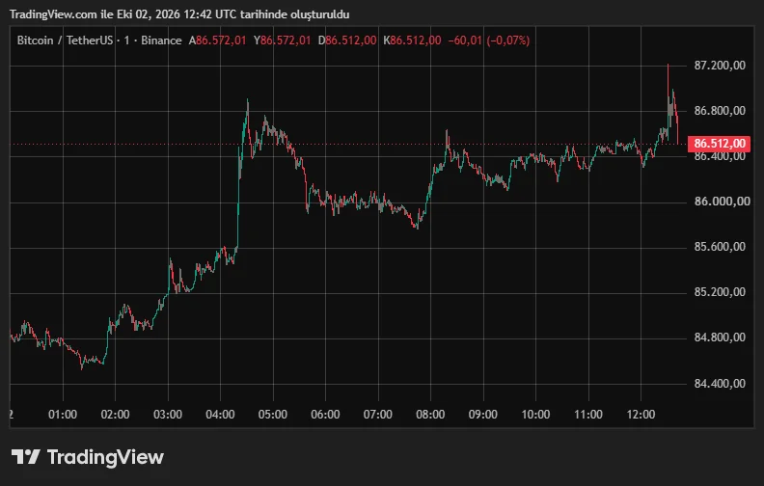The width and height of the screenshot is (764, 486).
Task: Click the Binance exchange label
Action: coord(161,40)
